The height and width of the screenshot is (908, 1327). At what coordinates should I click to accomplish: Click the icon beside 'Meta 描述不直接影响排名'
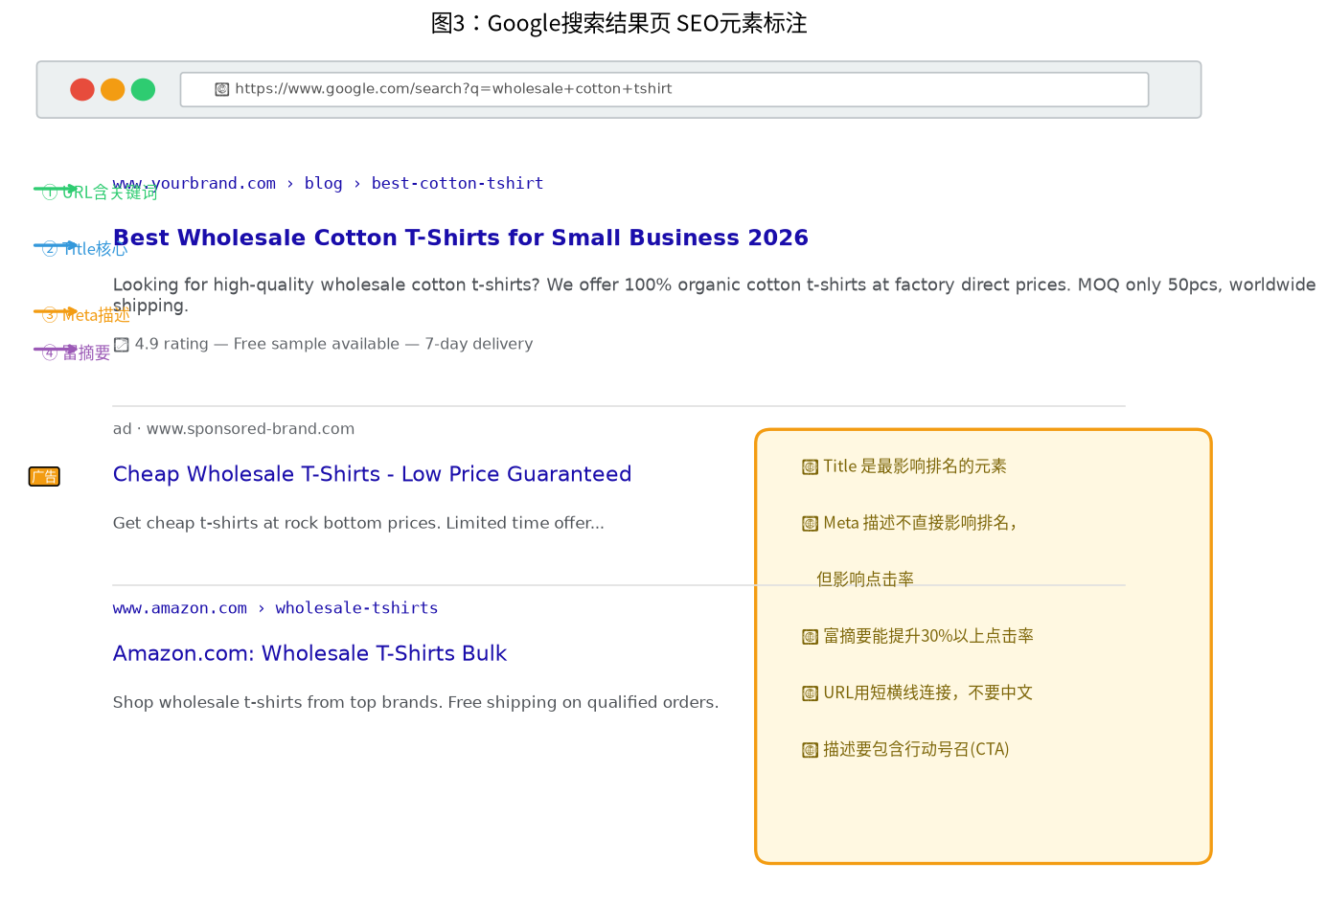(811, 524)
